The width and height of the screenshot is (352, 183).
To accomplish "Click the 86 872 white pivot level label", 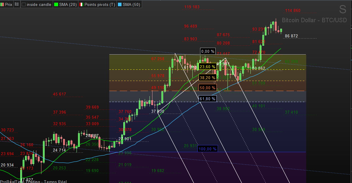I will click(291, 36).
